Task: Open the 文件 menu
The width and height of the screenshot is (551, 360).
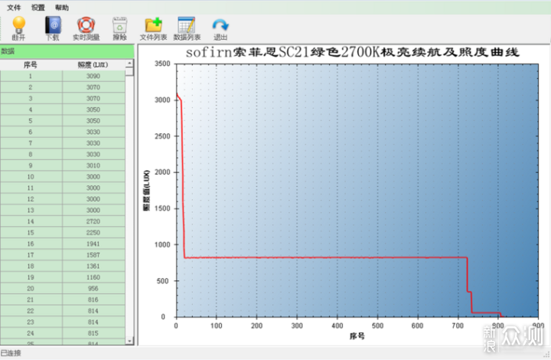Action: [14, 8]
